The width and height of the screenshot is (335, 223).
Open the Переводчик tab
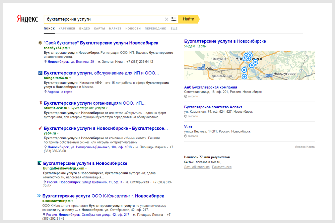pyautogui.click(x=155, y=29)
